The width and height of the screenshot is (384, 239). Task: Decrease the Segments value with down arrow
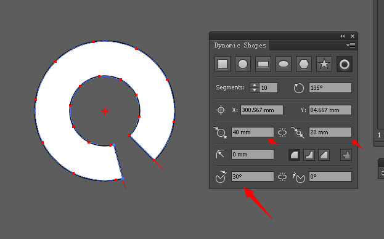(x=255, y=90)
